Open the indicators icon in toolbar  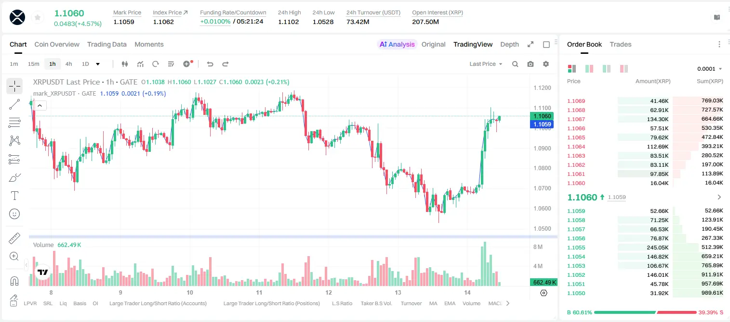click(140, 64)
